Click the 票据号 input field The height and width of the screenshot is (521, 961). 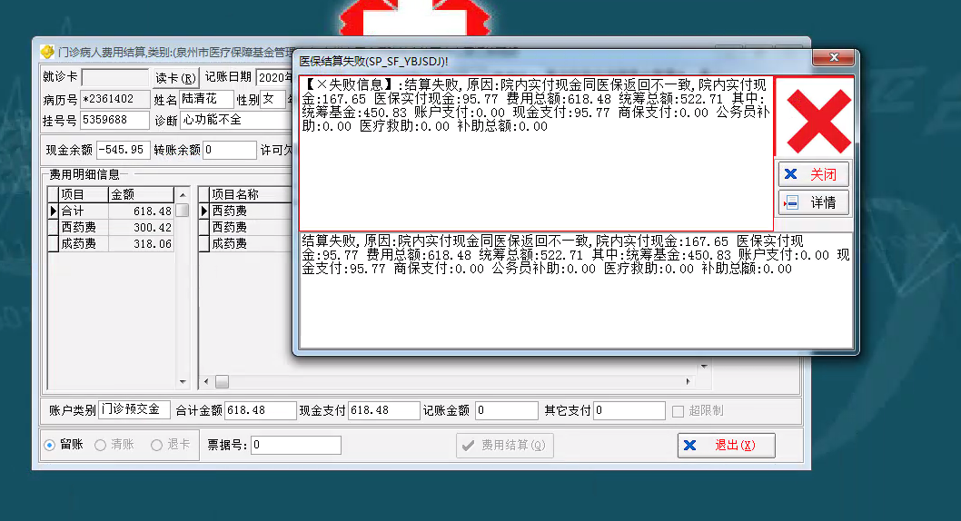click(x=296, y=445)
